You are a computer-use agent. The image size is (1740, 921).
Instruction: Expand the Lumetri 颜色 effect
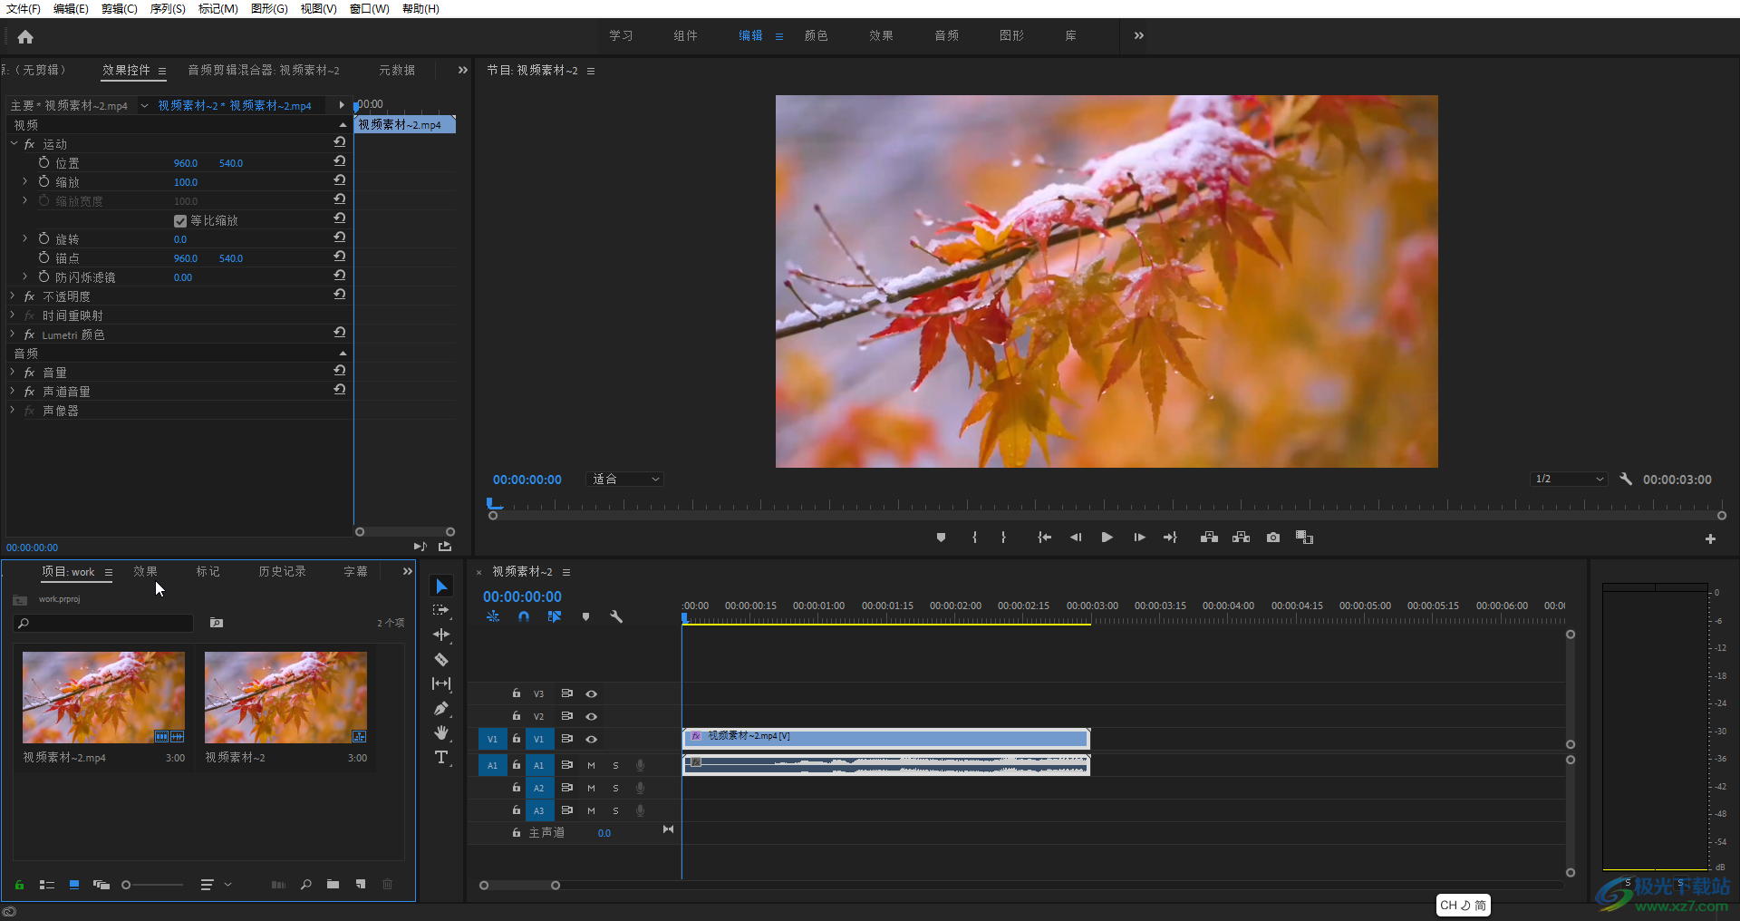click(13, 334)
